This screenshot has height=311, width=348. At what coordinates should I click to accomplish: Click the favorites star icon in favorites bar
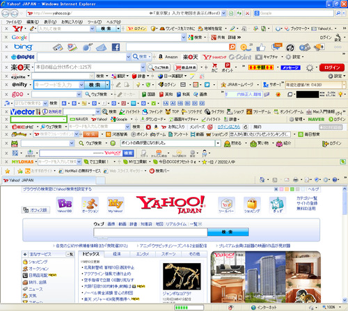(x=8, y=171)
